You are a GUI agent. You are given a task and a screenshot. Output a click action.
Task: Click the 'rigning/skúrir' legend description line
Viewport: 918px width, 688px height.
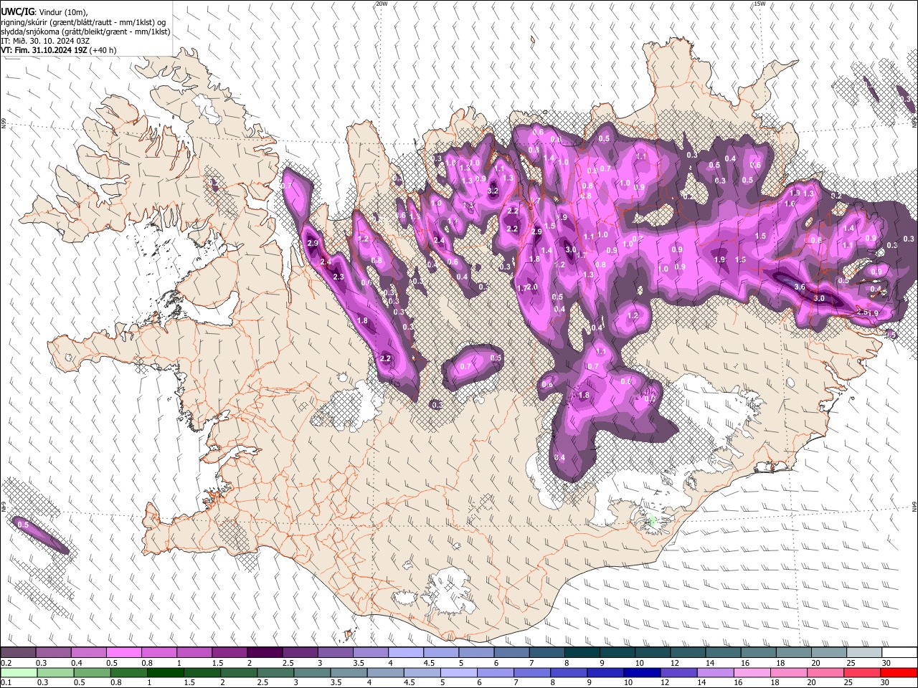pos(83,22)
